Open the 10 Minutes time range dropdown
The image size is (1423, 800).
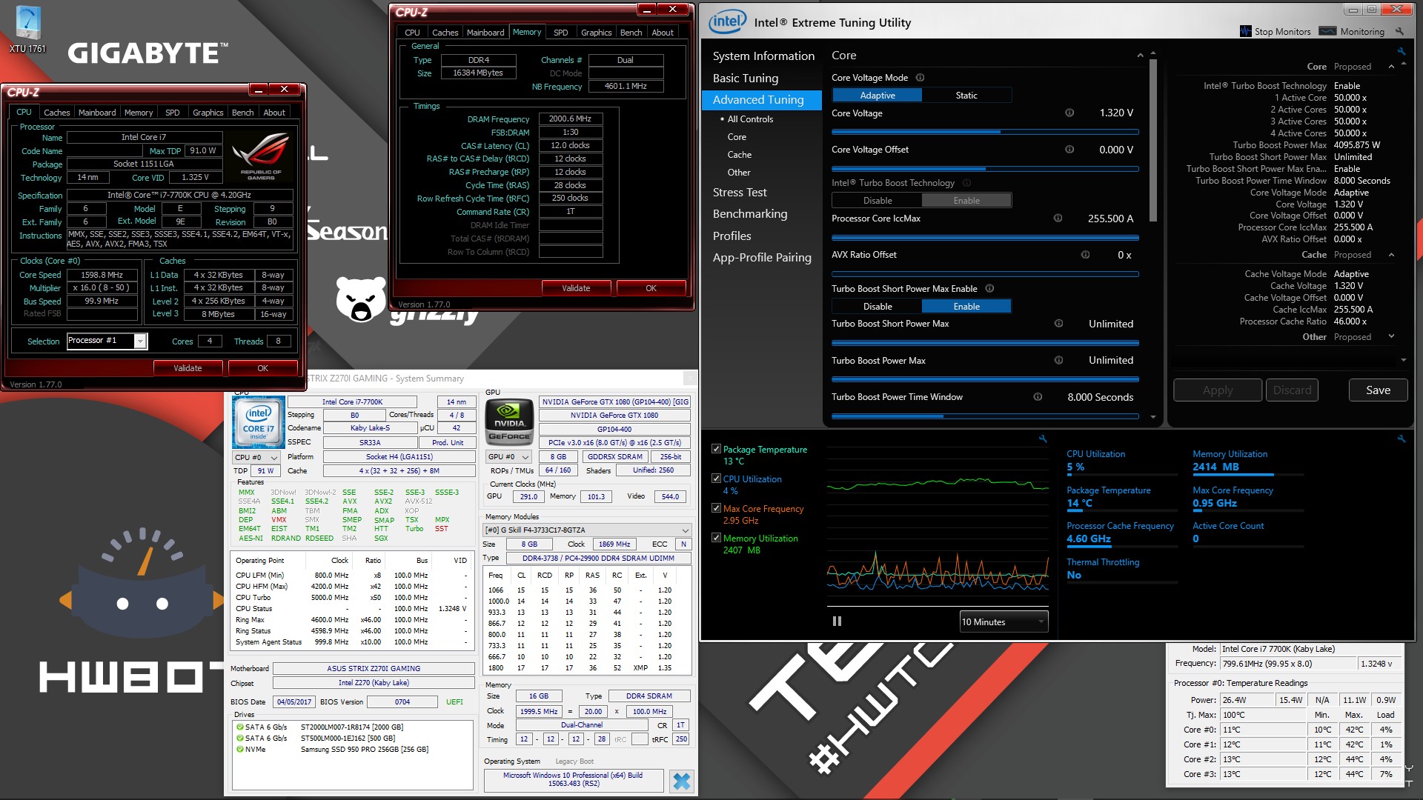point(1004,621)
